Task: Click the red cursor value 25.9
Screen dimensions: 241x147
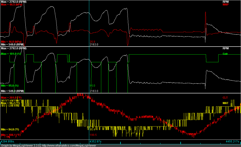Action: pyautogui.click(x=92, y=42)
